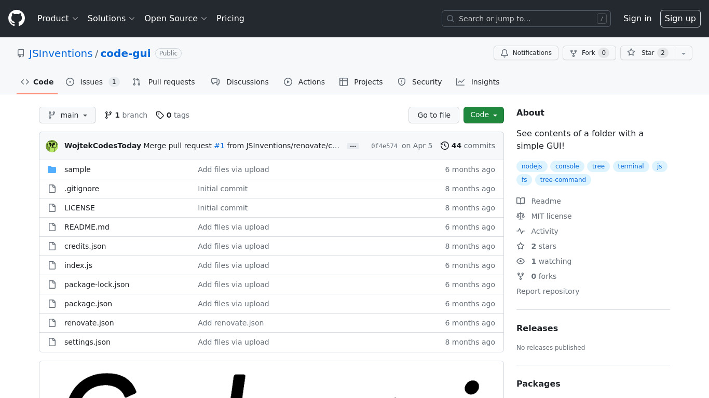Open the README.md file name
Image resolution: width=709 pixels, height=398 pixels.
tap(87, 227)
